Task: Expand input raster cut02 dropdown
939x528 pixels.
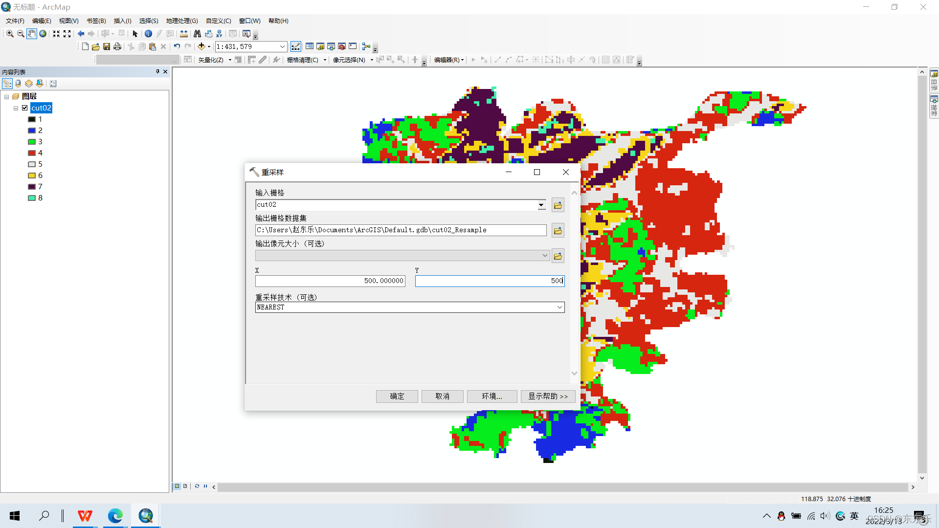Action: tap(541, 205)
